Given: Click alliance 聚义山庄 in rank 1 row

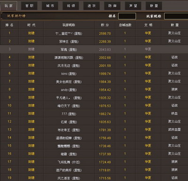Looking at the screenshot, I should 174,33.
